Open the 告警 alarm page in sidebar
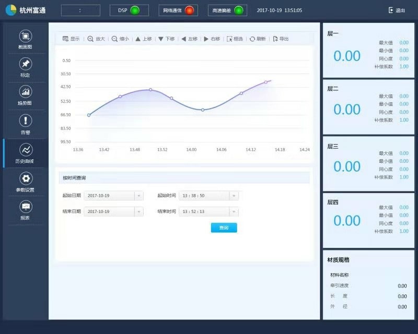The image size is (418, 334). 26,124
